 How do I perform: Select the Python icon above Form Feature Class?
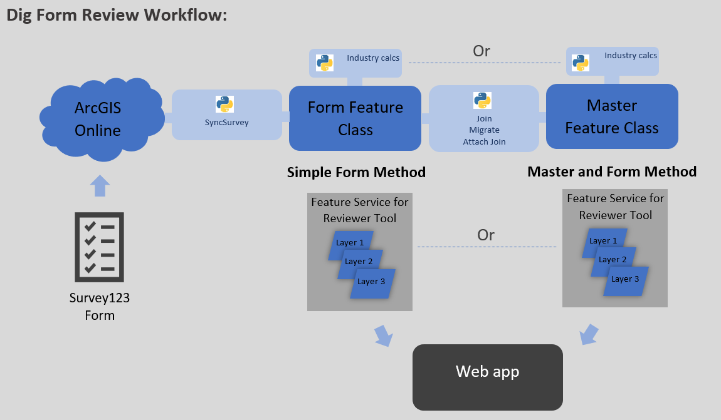coord(324,63)
